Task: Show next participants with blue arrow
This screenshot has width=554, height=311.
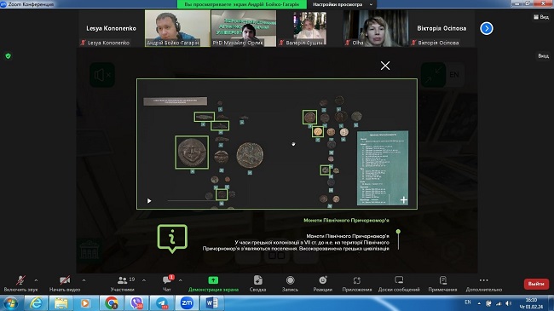Action: 487,28
